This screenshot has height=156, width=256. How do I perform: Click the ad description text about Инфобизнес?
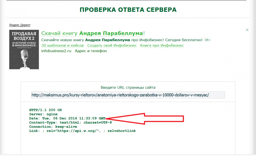click(122, 40)
